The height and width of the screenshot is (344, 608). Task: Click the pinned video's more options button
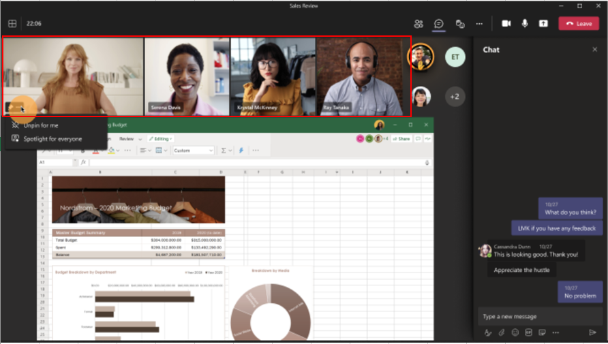coord(19,107)
